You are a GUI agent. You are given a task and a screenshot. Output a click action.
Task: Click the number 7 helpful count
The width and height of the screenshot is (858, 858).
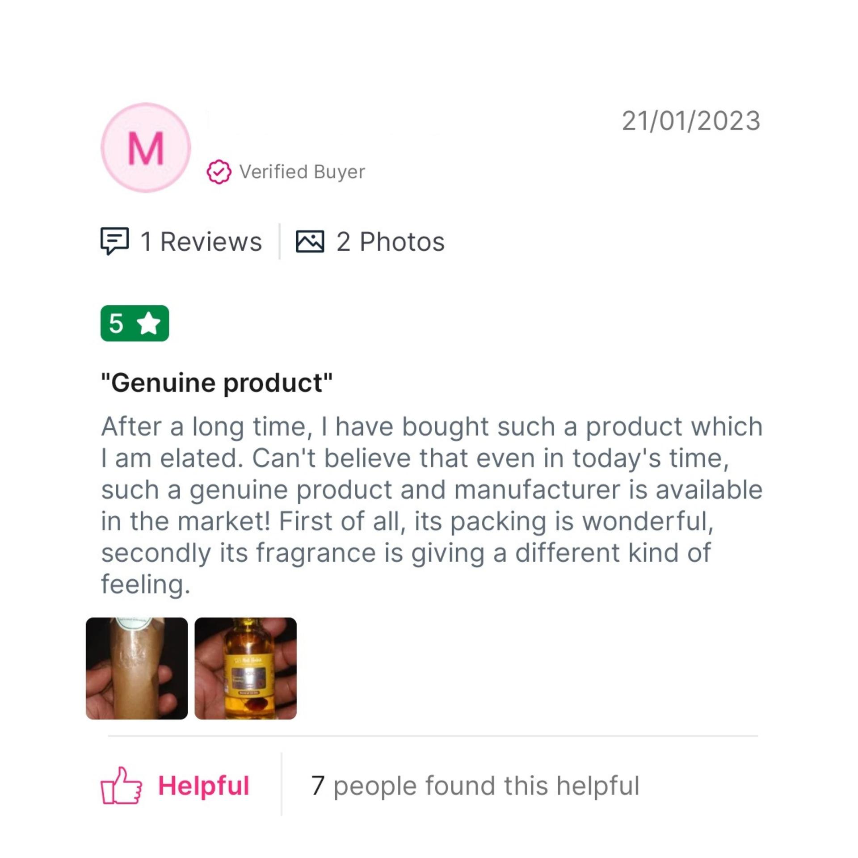click(317, 786)
